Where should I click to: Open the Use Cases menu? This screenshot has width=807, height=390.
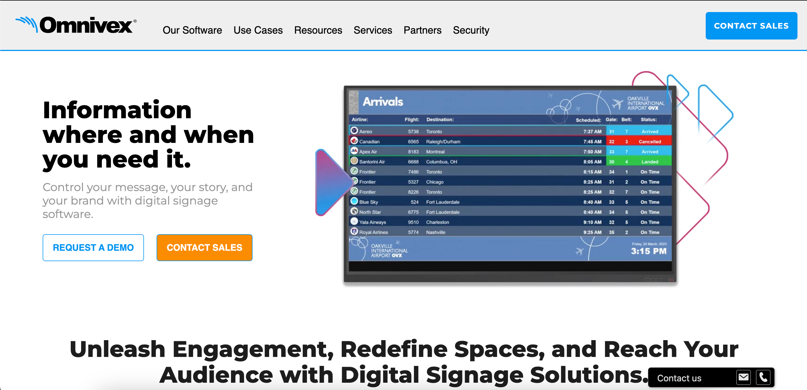258,30
